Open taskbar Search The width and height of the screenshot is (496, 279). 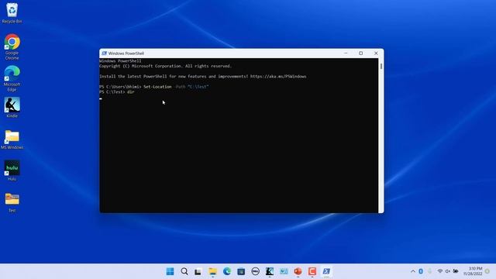[x=184, y=271]
